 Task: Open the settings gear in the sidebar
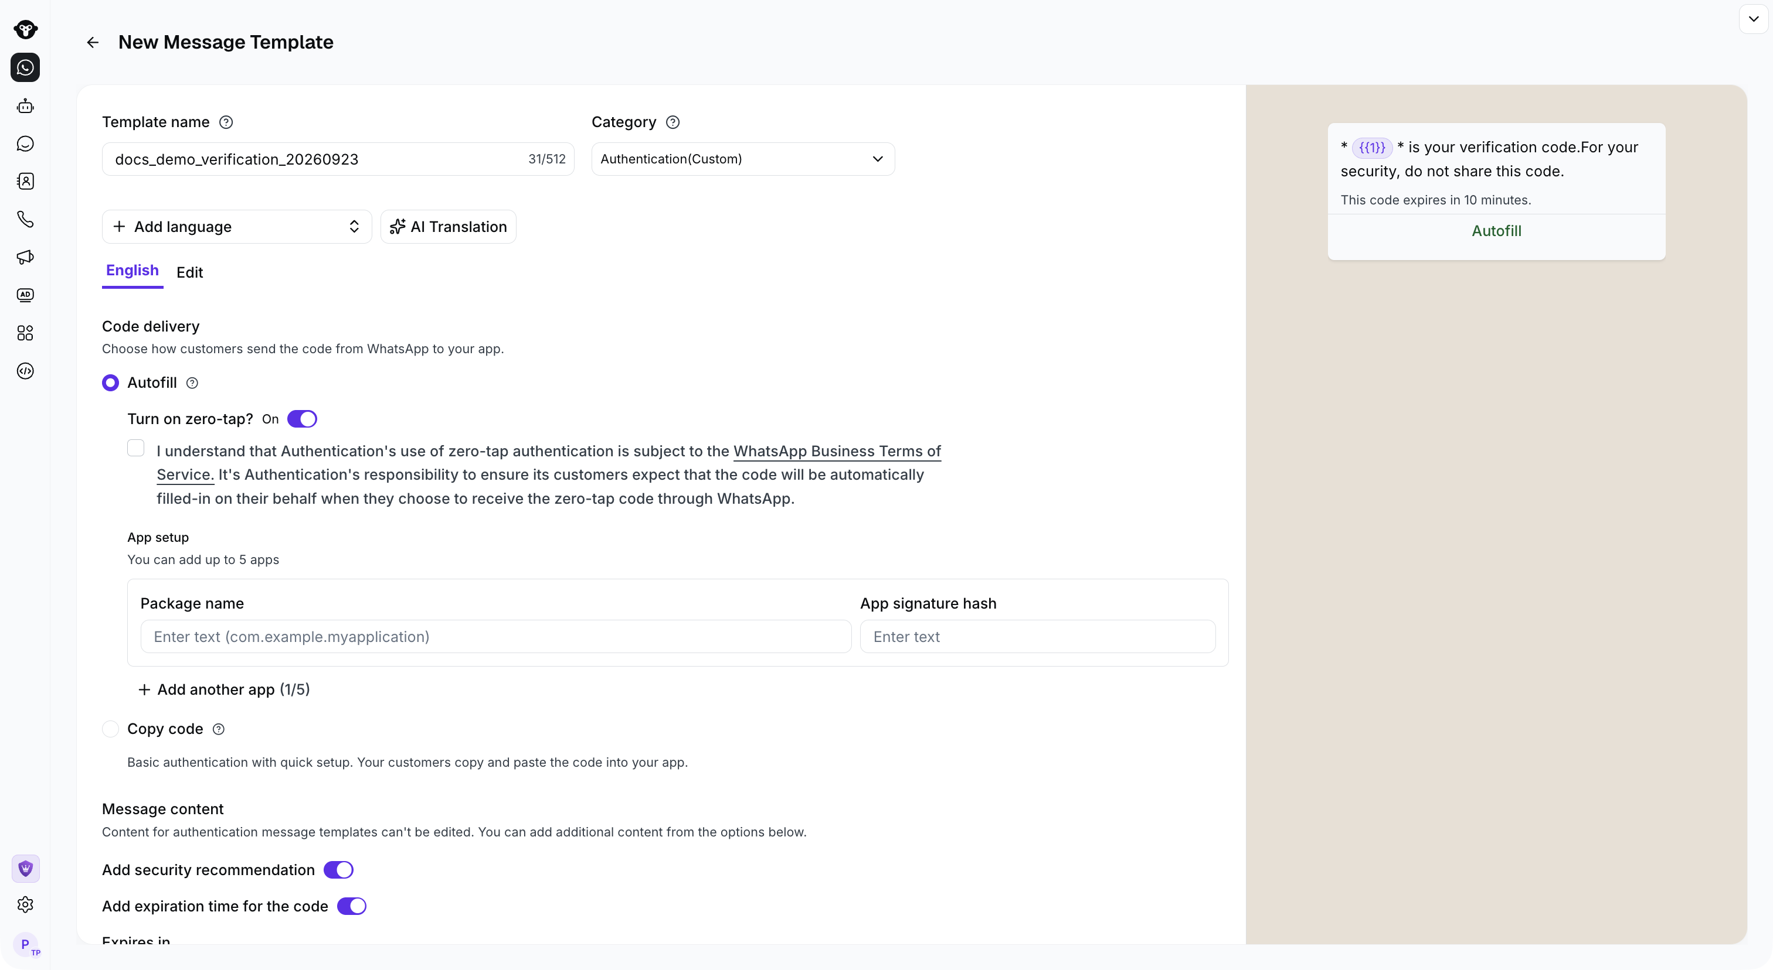coord(25,905)
